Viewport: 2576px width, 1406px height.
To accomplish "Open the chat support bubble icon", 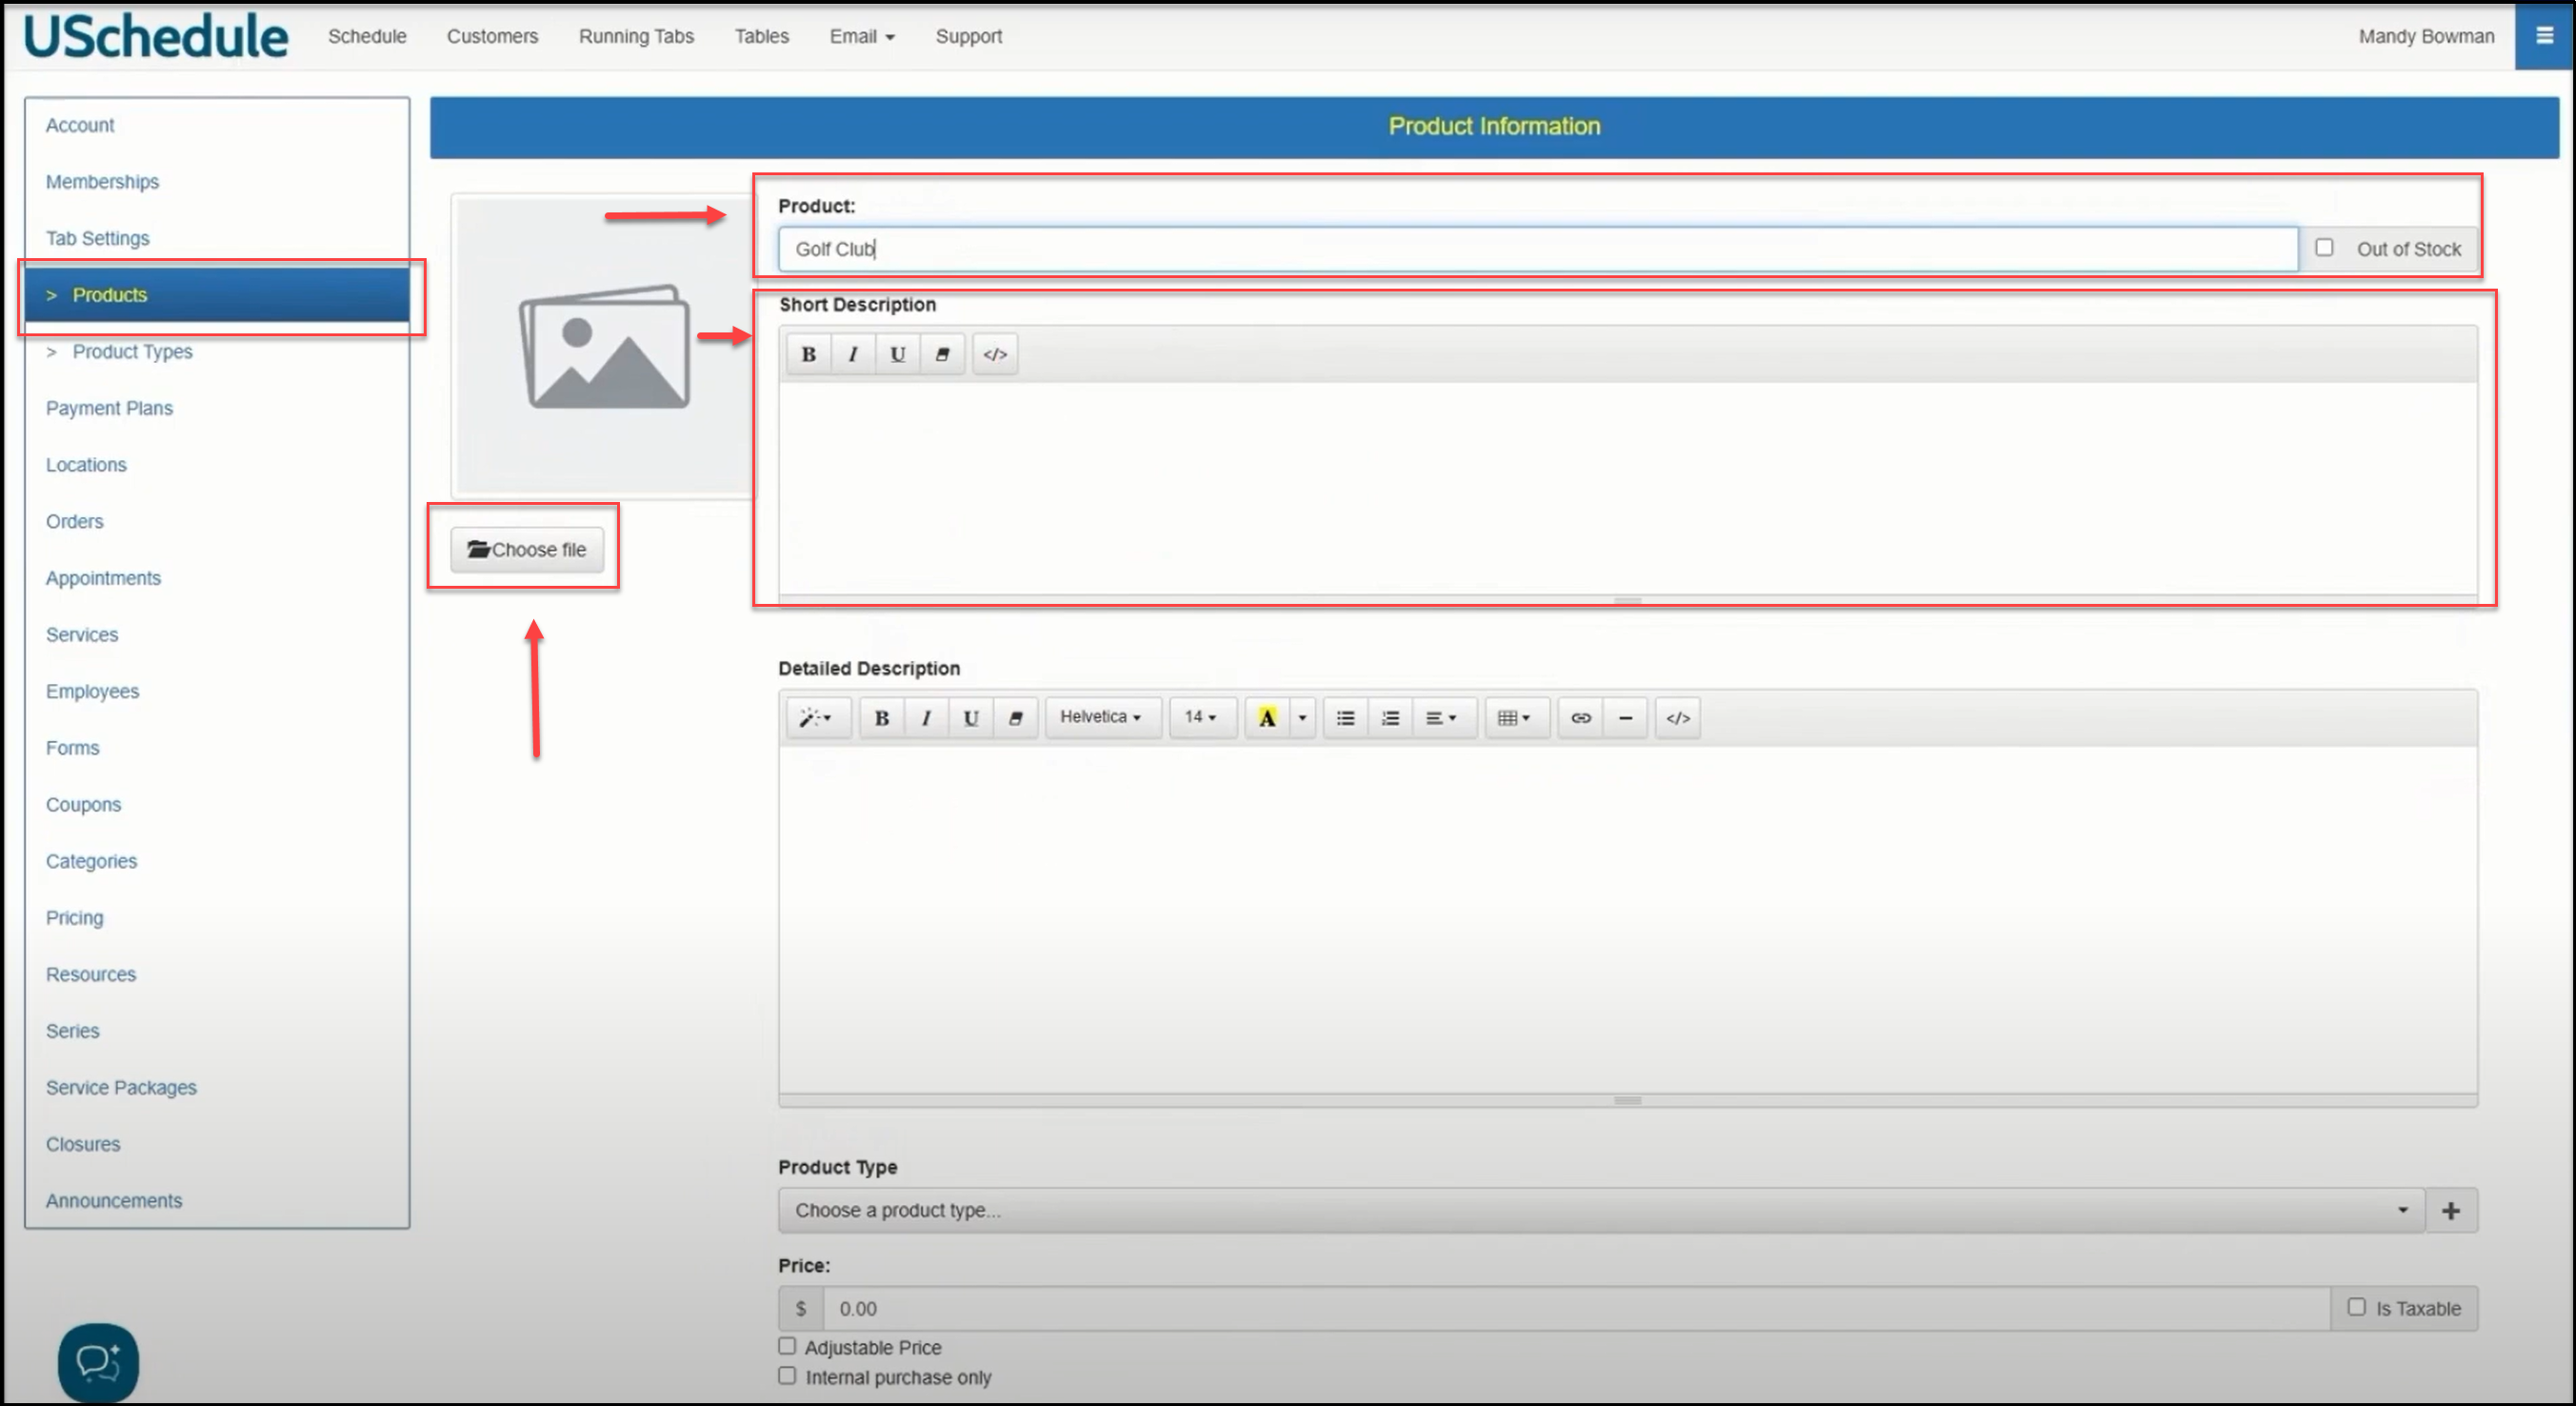I will coord(98,1362).
